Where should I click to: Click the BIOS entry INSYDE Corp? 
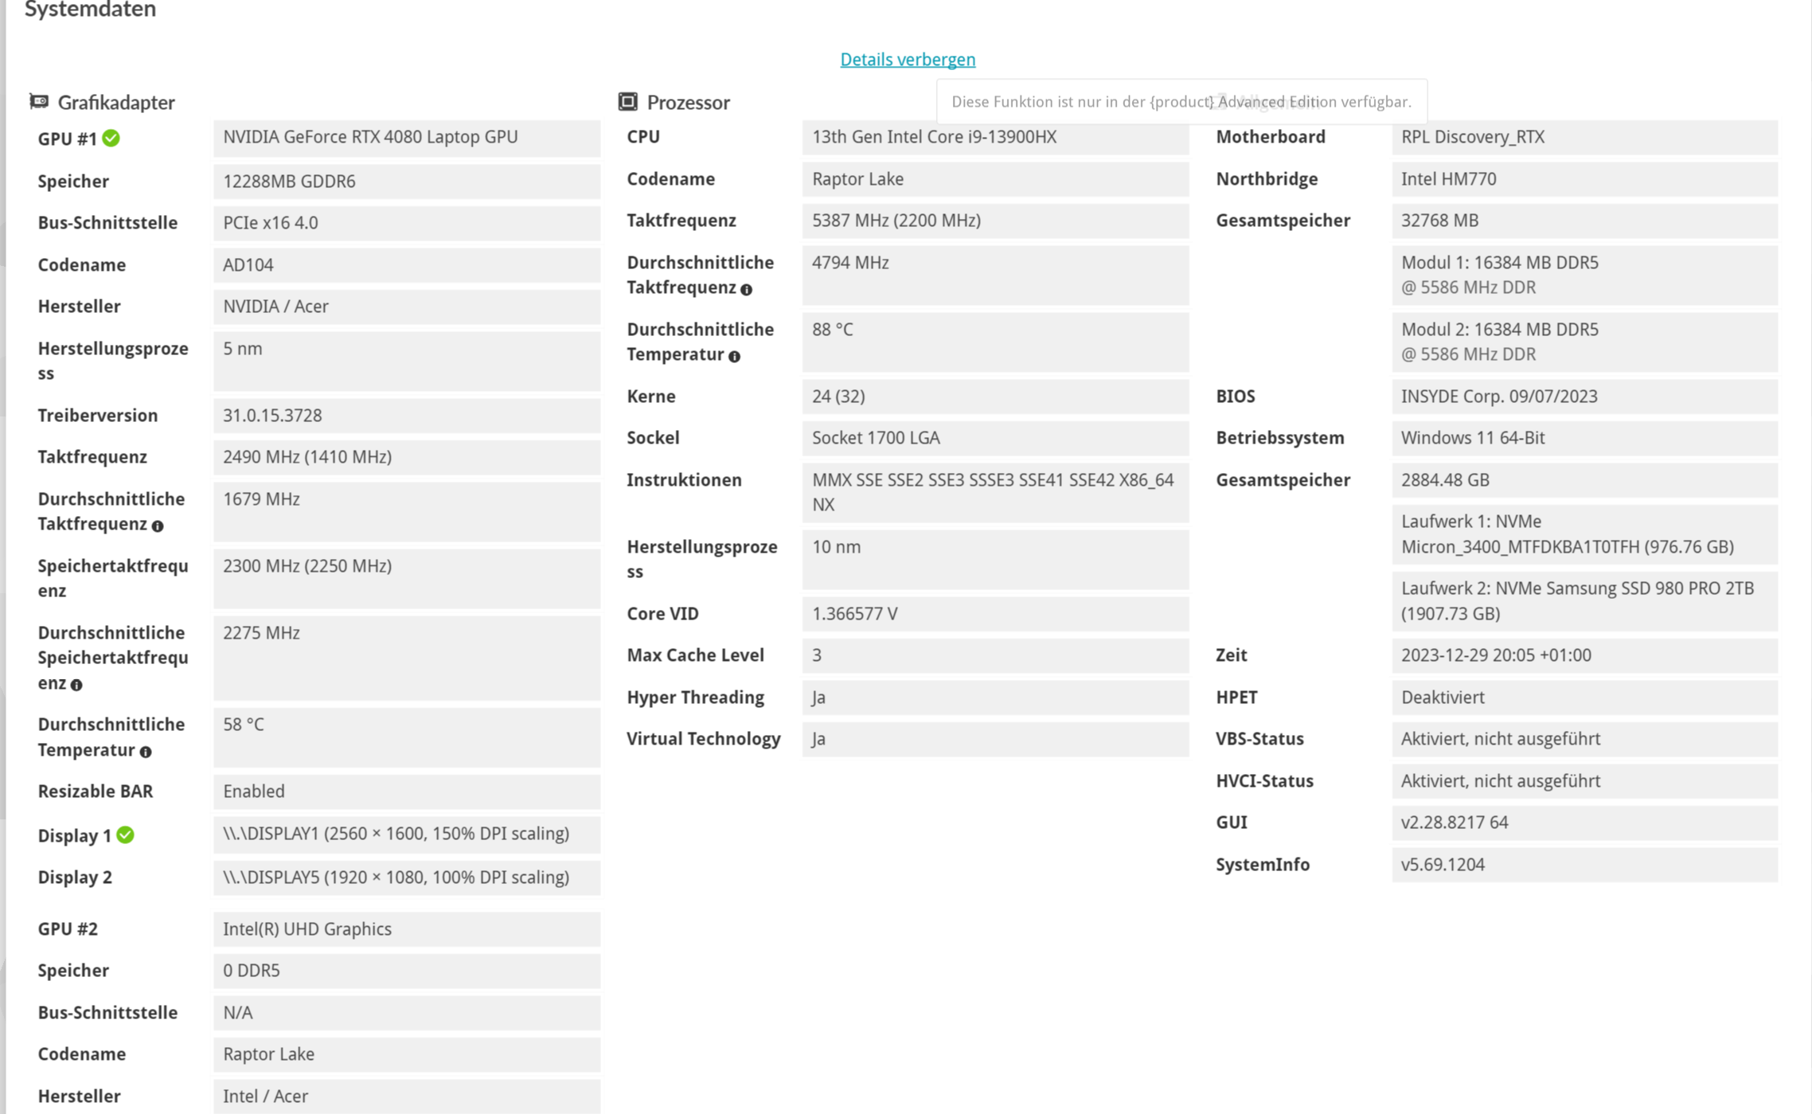[x=1584, y=396]
